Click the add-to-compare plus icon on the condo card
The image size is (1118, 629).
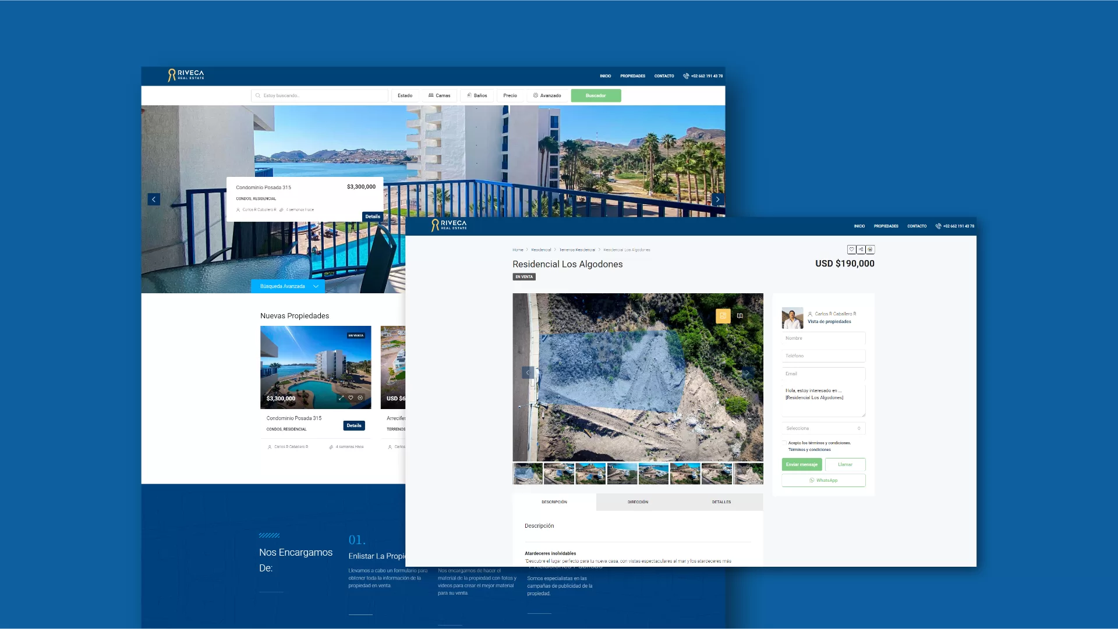360,398
